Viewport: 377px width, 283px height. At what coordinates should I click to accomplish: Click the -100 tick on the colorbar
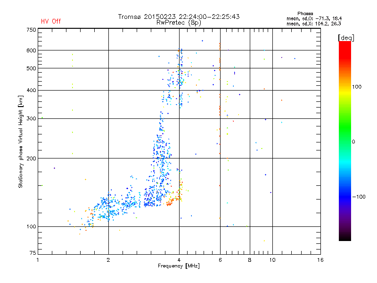[359, 196]
